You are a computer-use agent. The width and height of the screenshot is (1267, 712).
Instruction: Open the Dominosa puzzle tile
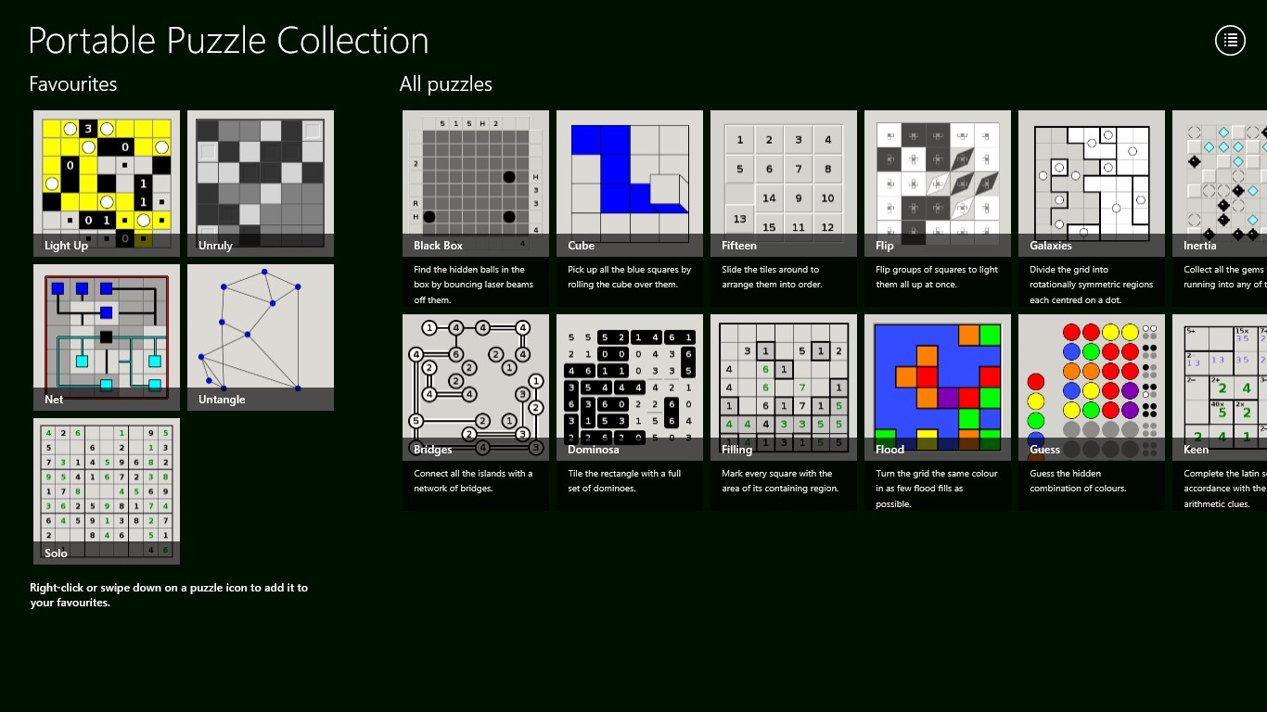(x=630, y=413)
